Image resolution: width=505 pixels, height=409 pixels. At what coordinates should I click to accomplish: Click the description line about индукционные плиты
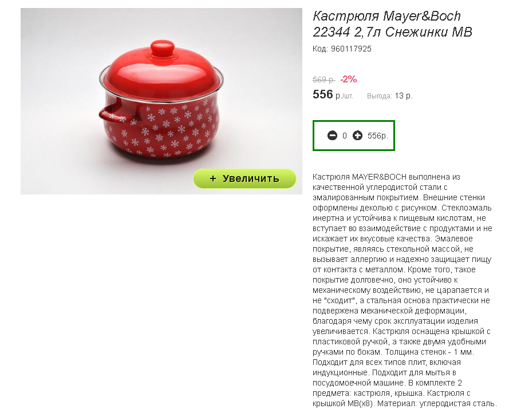tap(384, 372)
